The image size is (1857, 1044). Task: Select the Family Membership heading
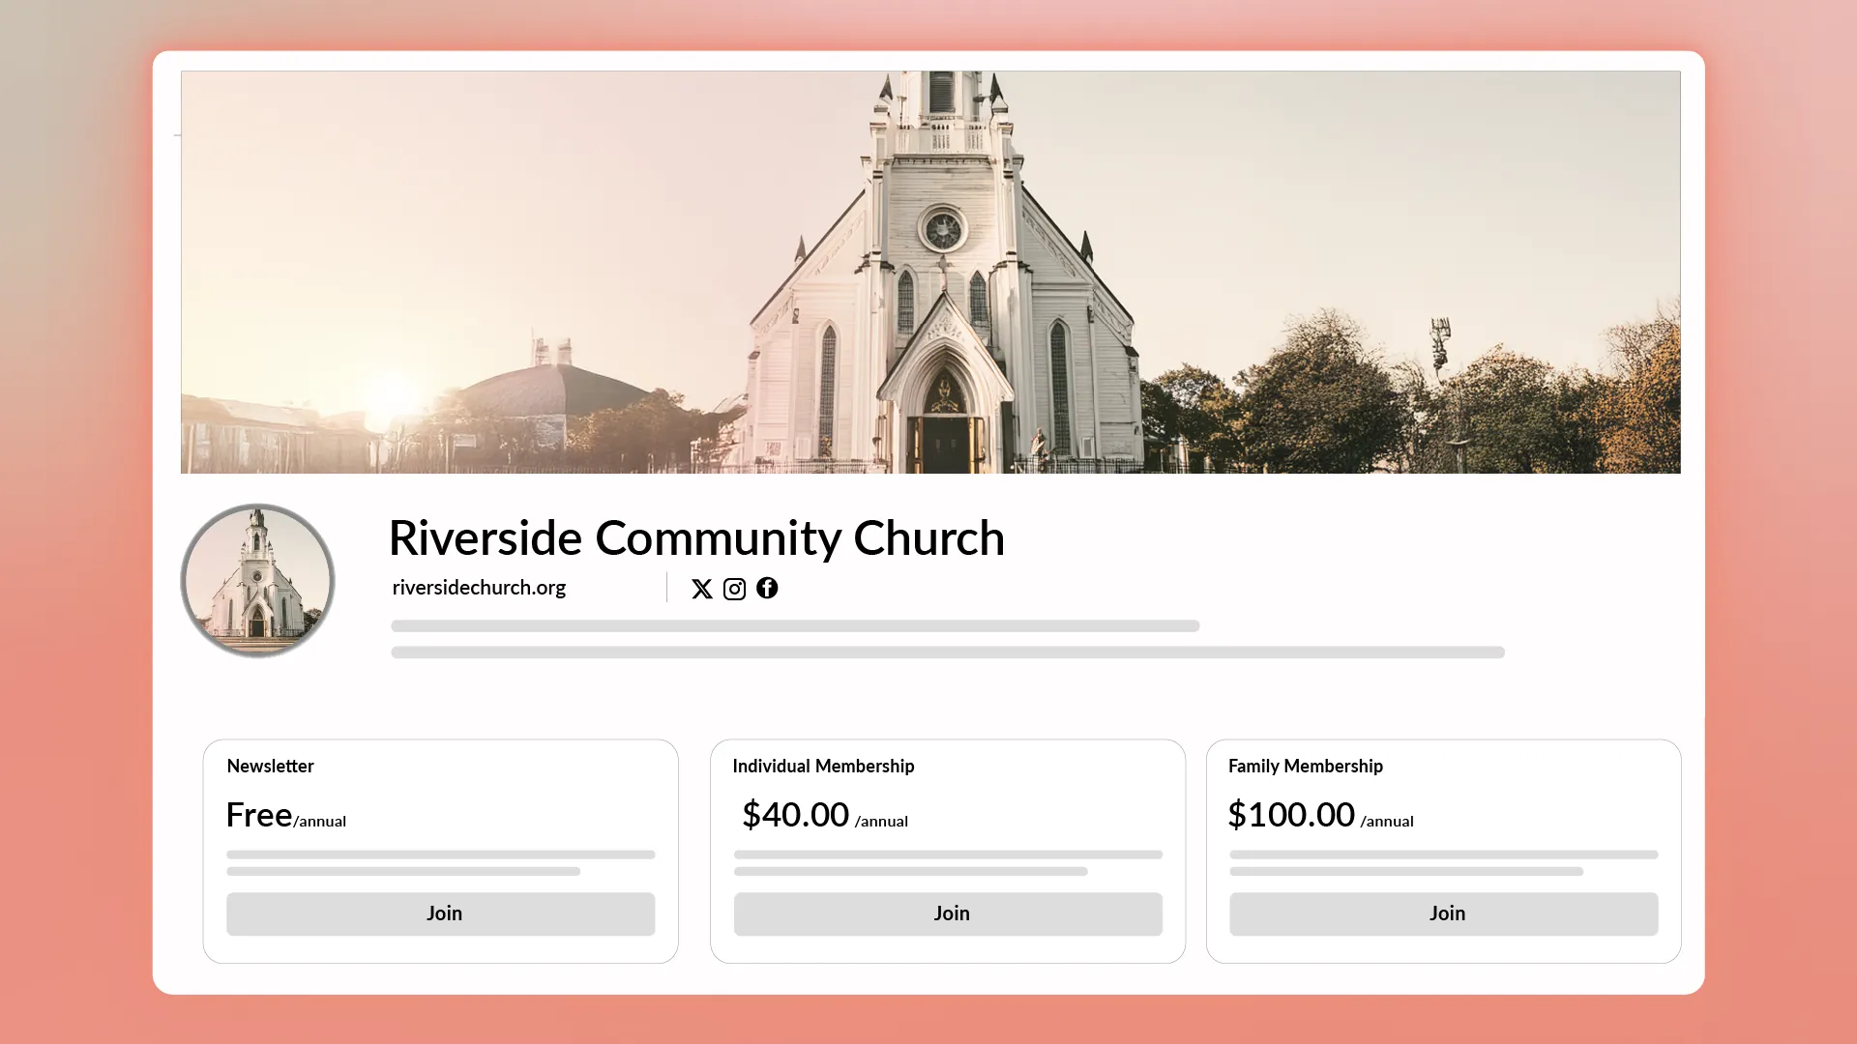pos(1306,766)
